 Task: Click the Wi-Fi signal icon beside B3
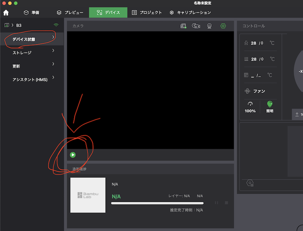pos(56,25)
